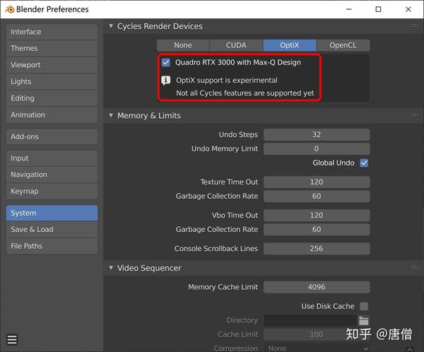The height and width of the screenshot is (352, 424).
Task: Open the Add-ons preferences category
Action: (52, 136)
